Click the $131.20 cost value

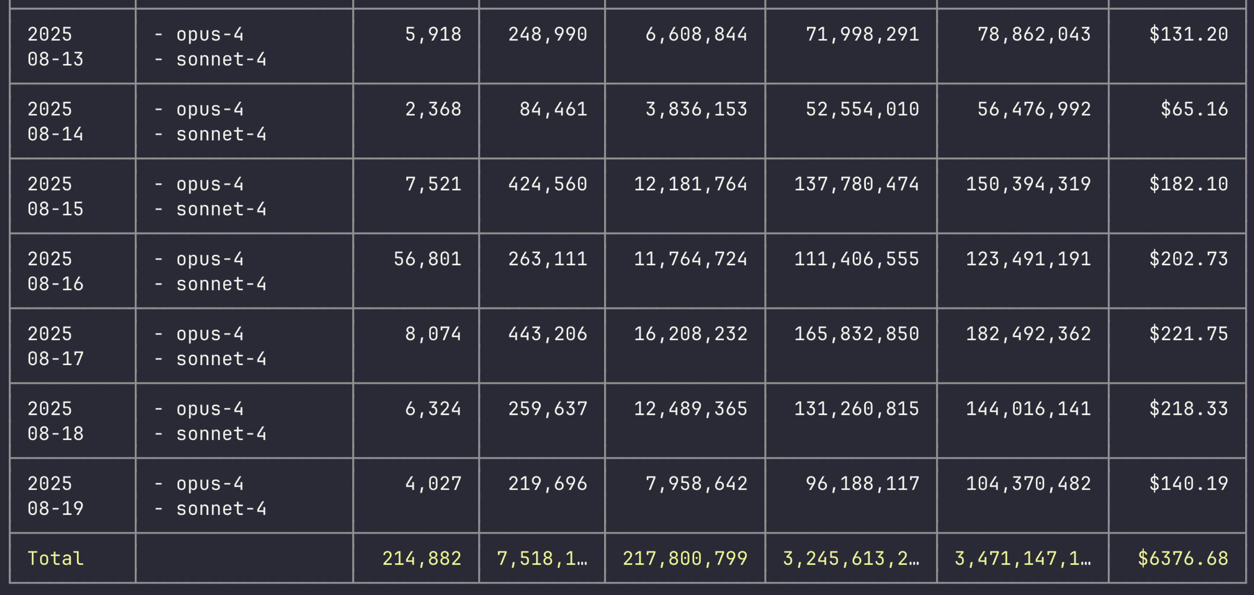(1188, 35)
